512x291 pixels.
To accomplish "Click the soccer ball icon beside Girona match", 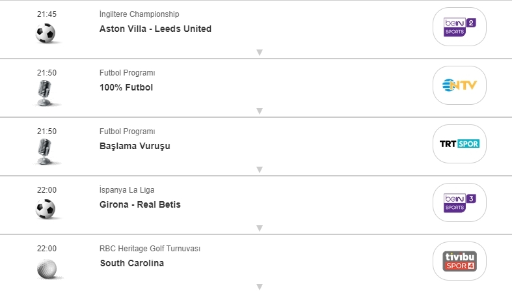I will (46, 209).
